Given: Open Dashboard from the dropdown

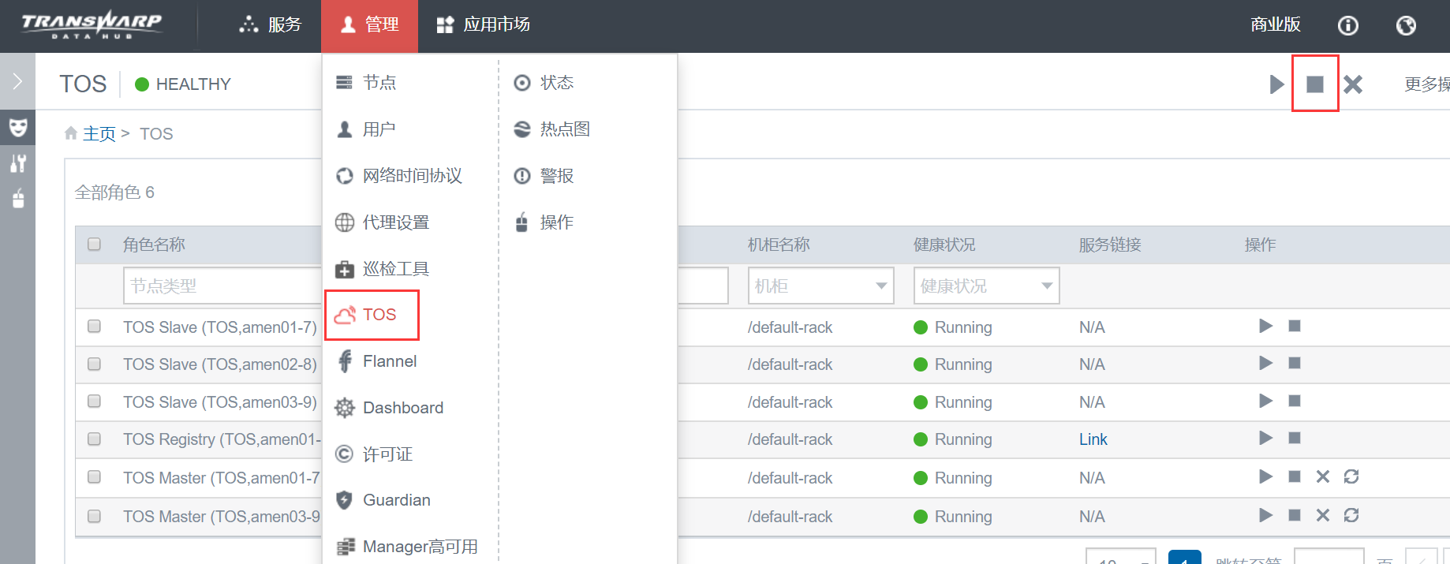Looking at the screenshot, I should point(389,408).
